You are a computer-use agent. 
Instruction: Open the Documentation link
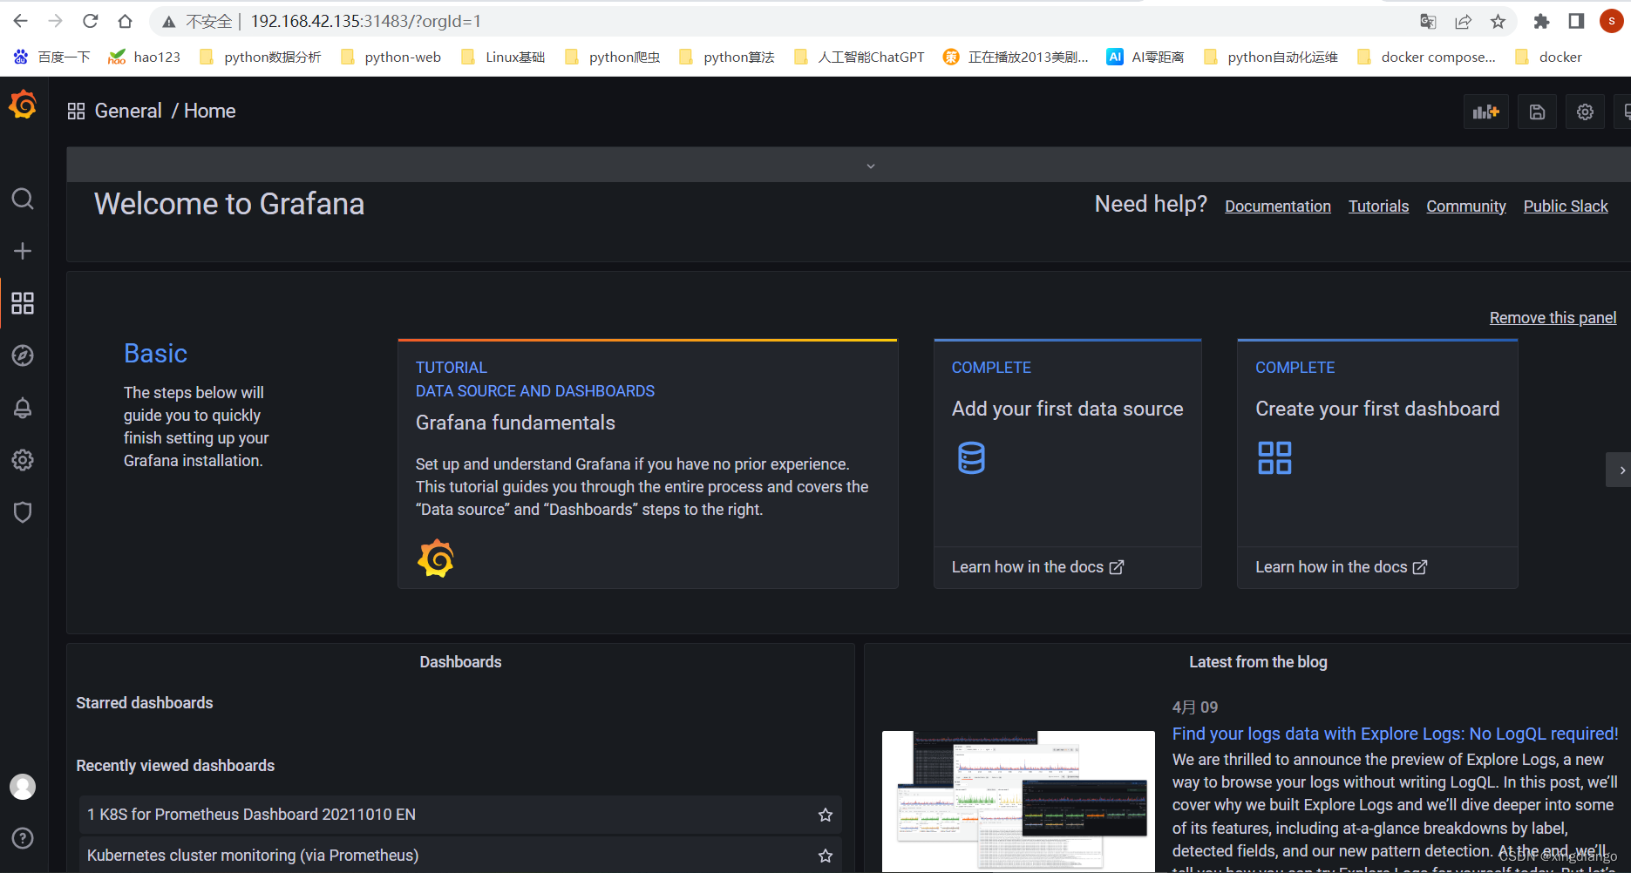(x=1278, y=206)
